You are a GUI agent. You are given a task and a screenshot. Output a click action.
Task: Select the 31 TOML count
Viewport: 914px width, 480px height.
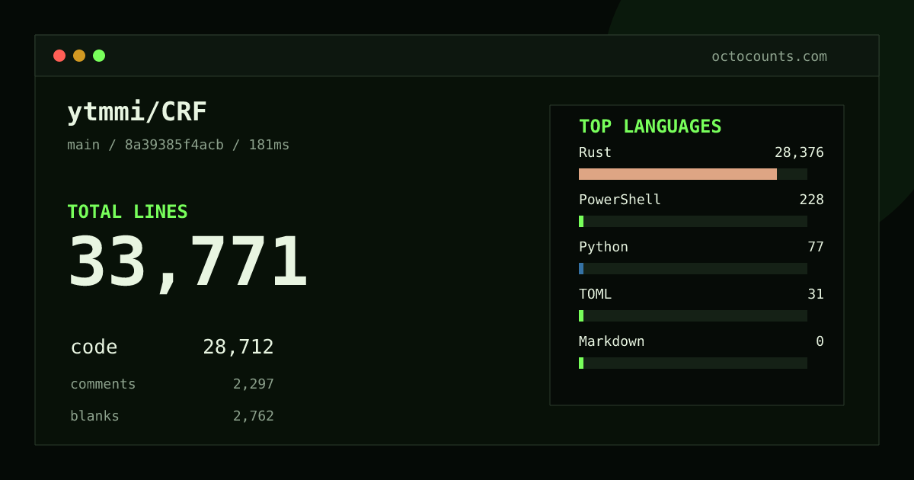click(816, 294)
